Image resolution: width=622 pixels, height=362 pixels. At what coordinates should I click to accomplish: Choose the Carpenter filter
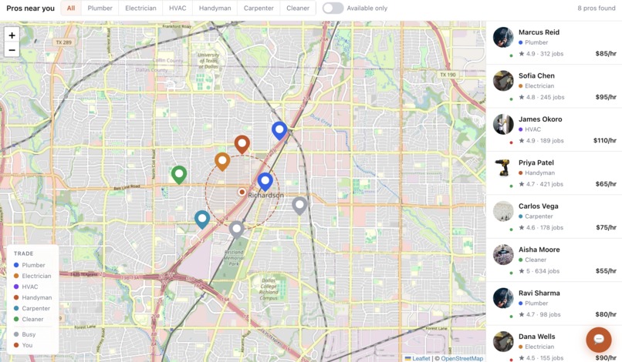(259, 8)
